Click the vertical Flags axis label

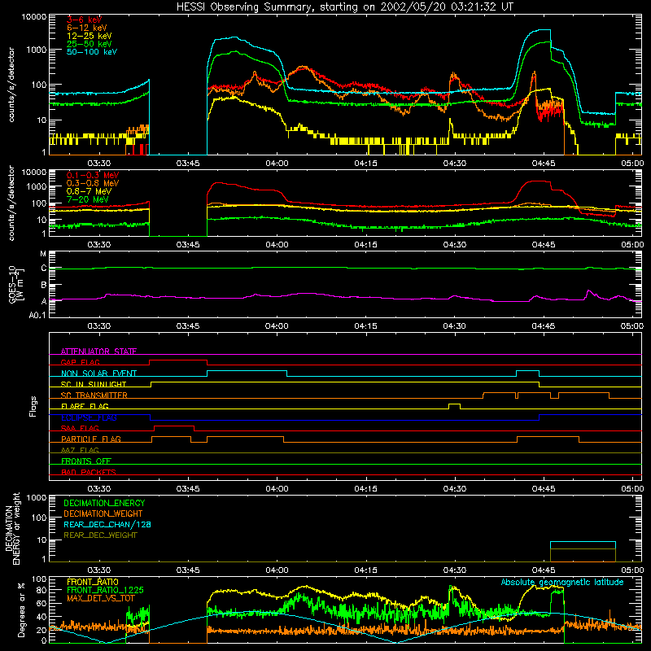33,406
